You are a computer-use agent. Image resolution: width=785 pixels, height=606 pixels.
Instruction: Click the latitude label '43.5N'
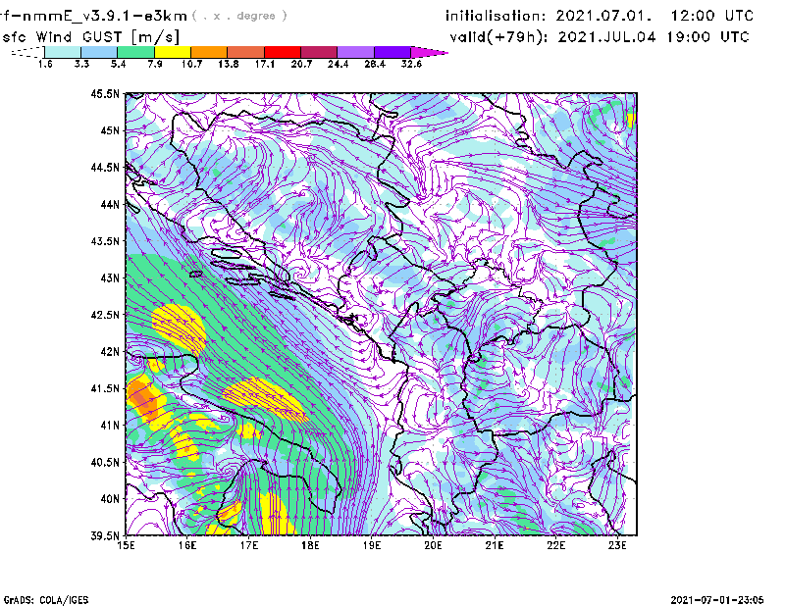pos(105,241)
